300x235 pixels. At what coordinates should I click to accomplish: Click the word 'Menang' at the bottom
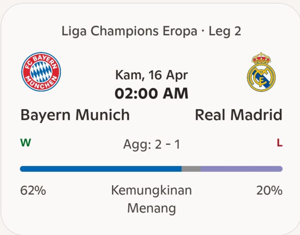151,208
